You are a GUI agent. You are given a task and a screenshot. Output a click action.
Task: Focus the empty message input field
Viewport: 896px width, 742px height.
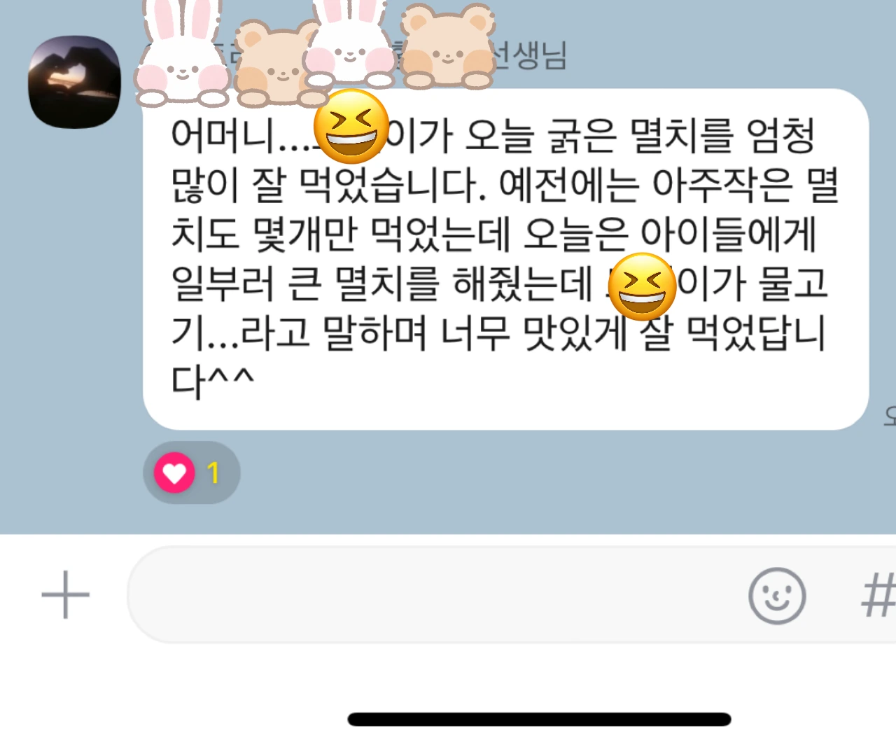(434, 595)
